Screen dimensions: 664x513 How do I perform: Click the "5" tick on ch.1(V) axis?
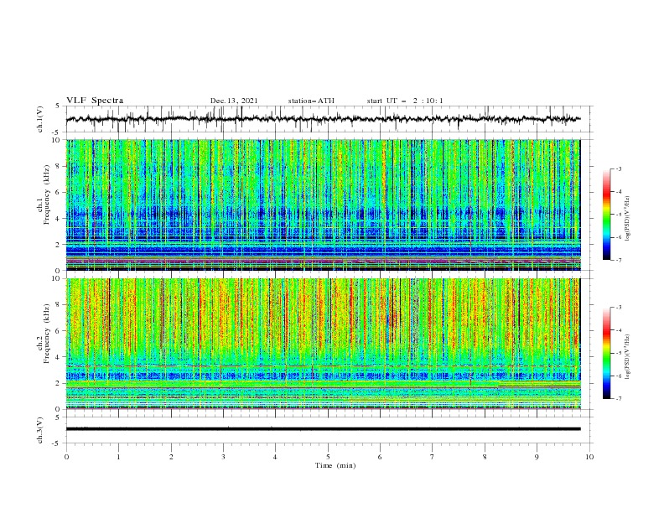[58, 106]
